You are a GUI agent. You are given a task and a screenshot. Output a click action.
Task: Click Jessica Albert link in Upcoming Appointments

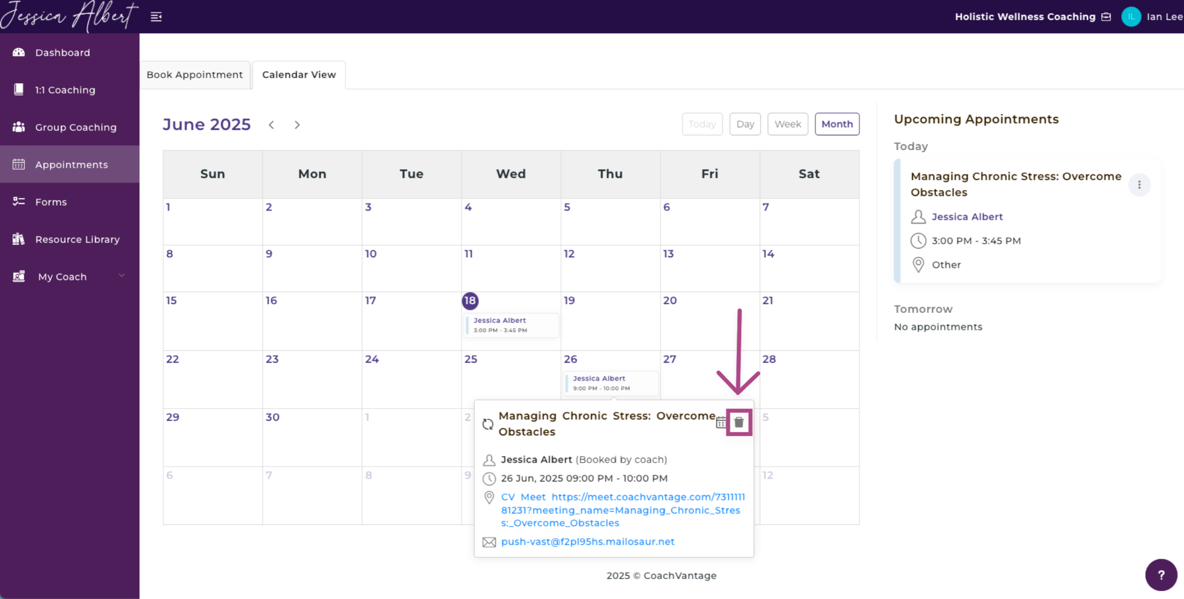(x=967, y=217)
